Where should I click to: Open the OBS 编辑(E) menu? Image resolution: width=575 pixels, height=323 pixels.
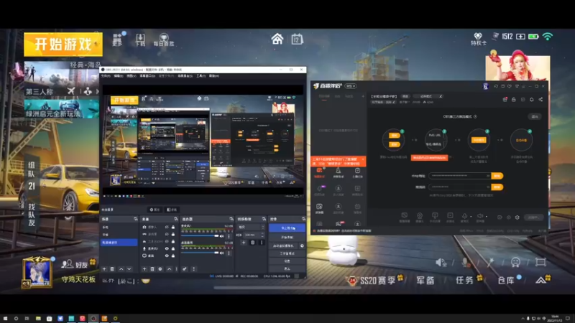pos(119,76)
